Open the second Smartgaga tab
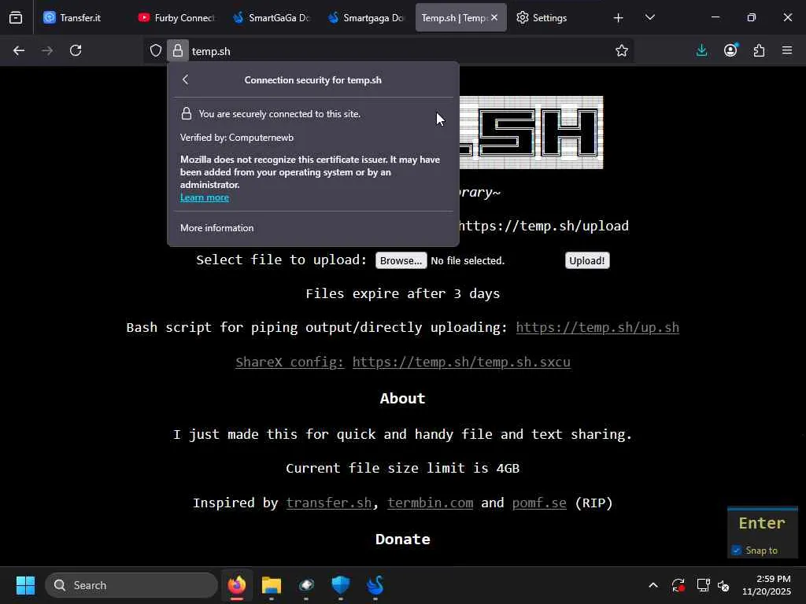 [365, 17]
